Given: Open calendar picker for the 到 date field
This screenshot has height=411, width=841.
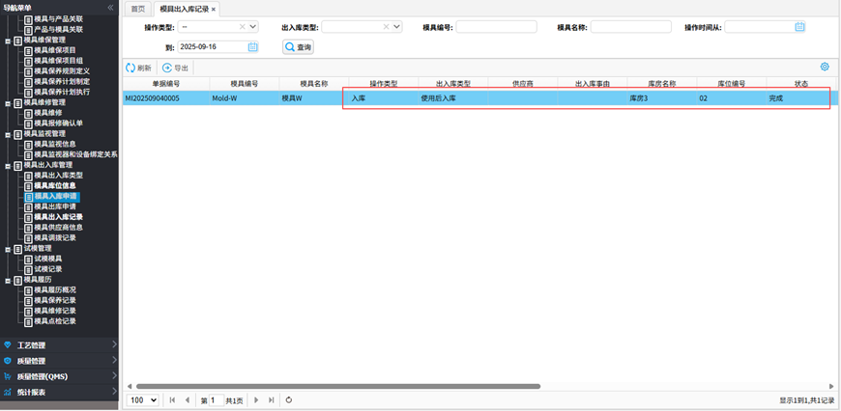Looking at the screenshot, I should [253, 46].
